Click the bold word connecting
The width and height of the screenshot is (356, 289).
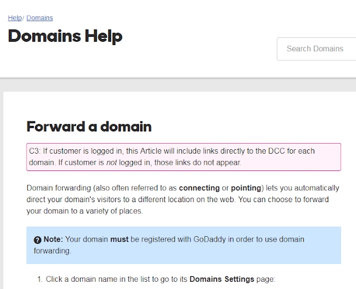[x=199, y=188]
